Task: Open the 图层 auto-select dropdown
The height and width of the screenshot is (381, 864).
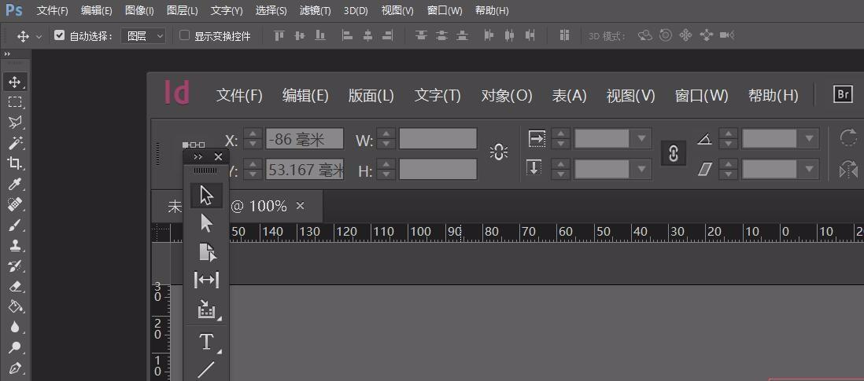Action: tap(143, 36)
